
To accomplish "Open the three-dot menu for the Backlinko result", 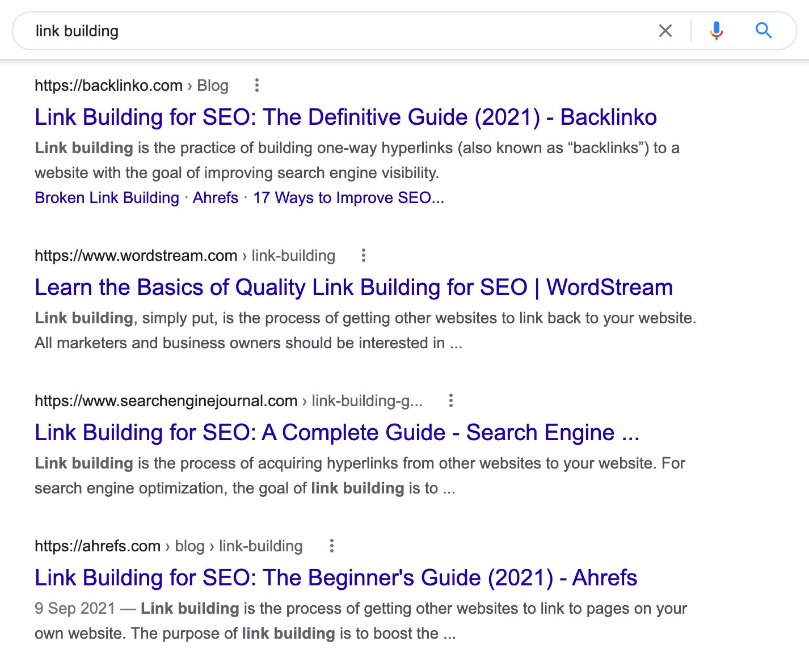I will point(257,86).
